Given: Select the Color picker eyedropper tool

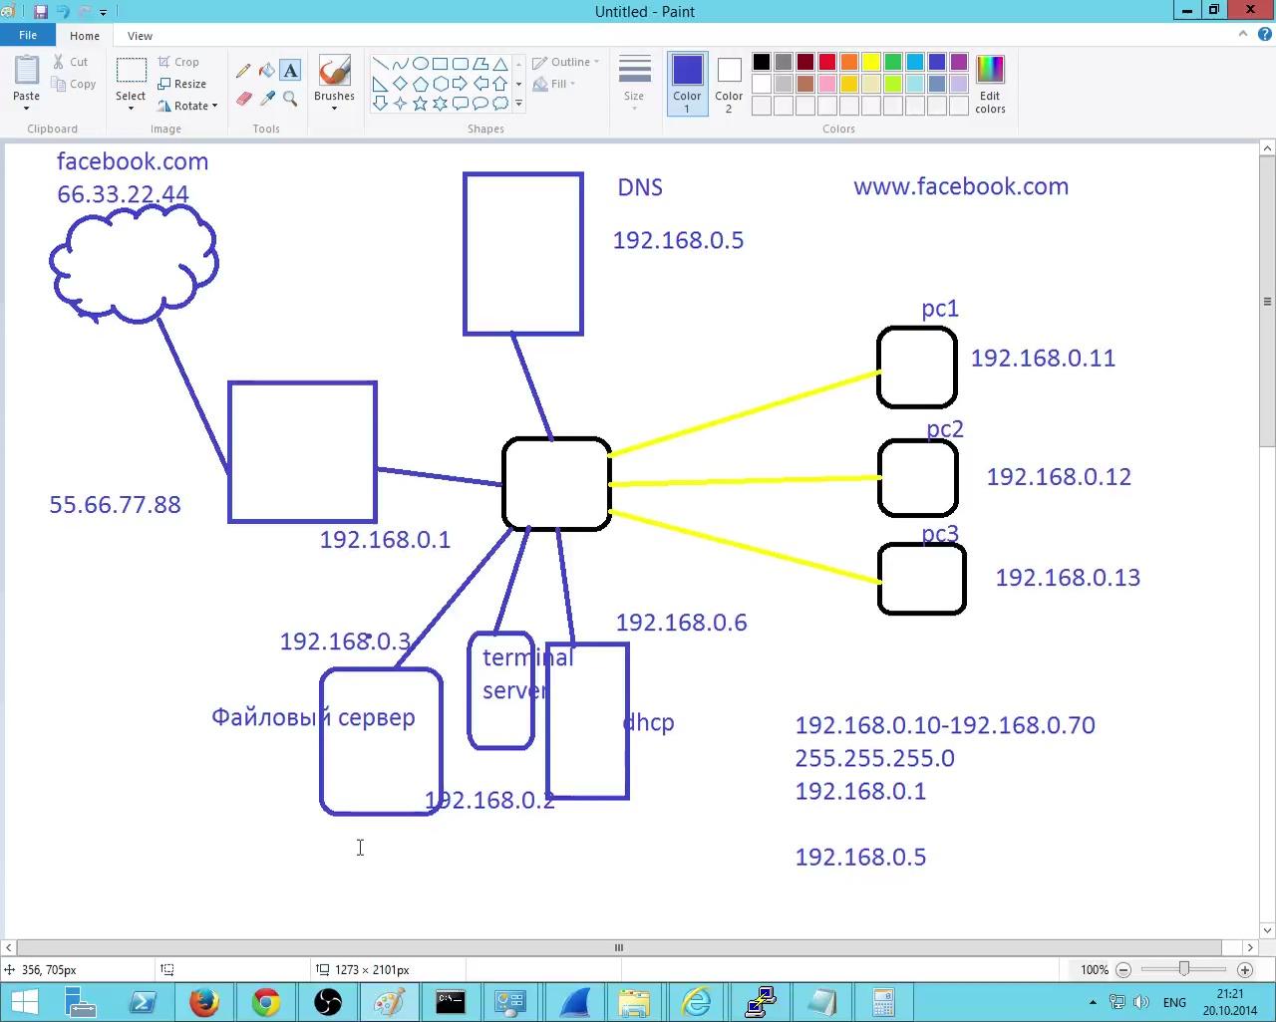Looking at the screenshot, I should (x=266, y=99).
